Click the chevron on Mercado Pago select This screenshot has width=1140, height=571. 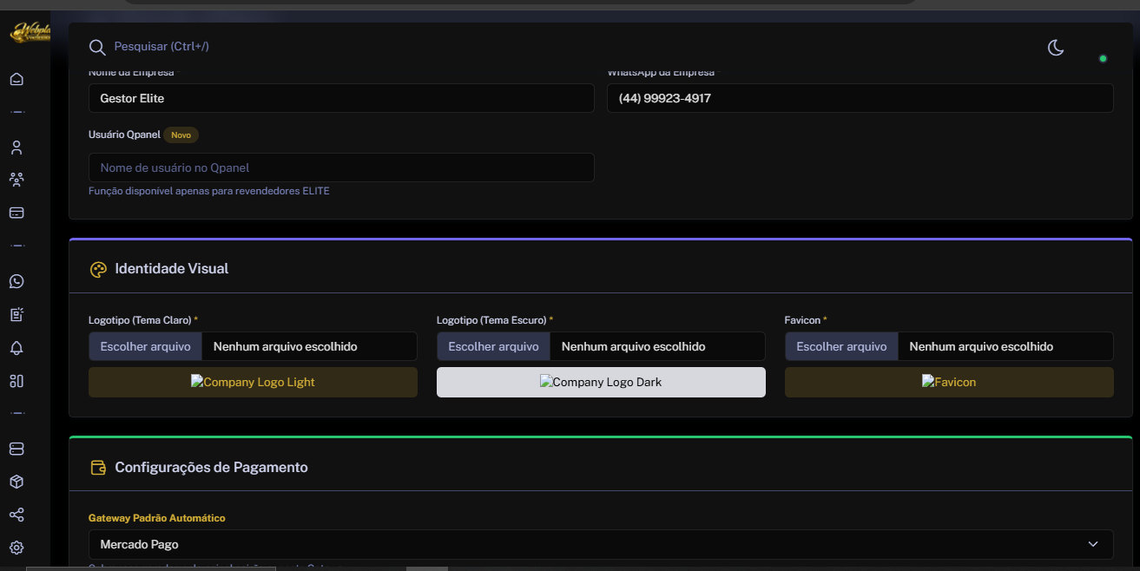[x=1093, y=544]
